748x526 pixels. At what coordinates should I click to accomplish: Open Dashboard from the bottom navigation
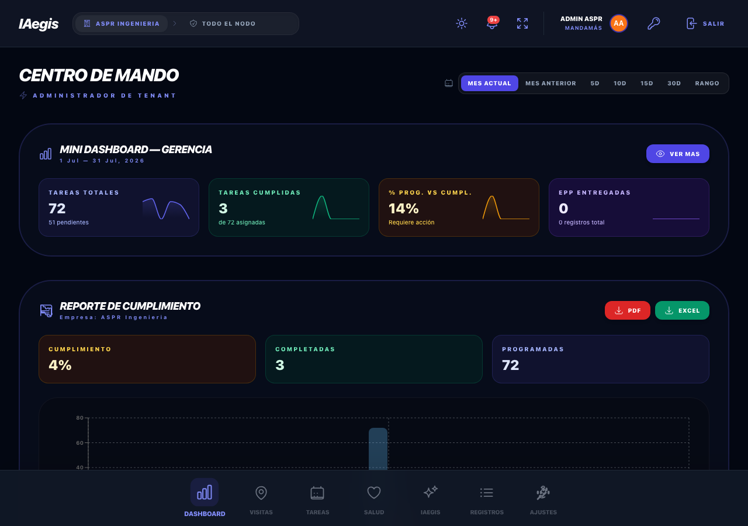tap(205, 498)
